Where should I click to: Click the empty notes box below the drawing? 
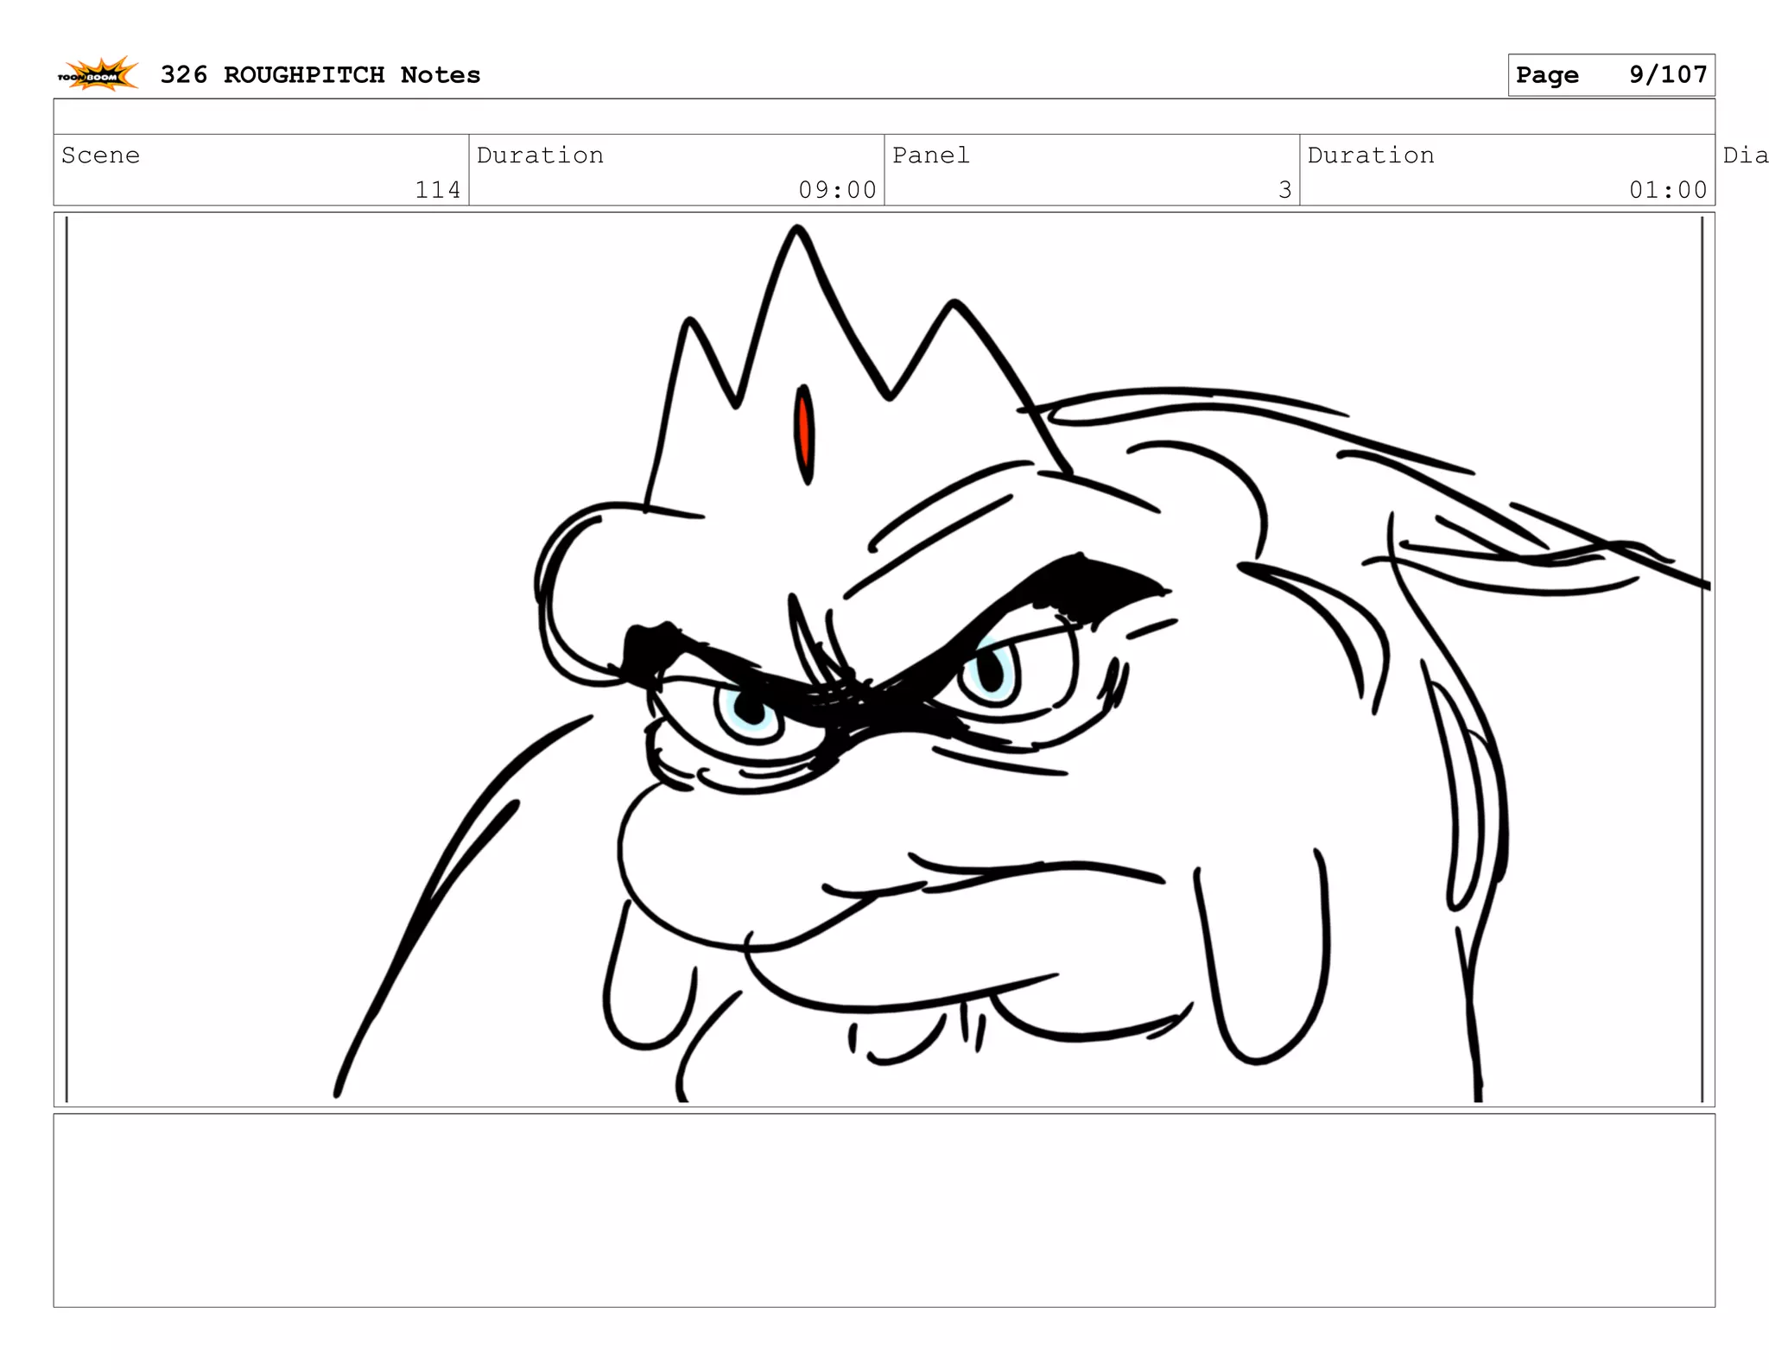click(x=883, y=1209)
